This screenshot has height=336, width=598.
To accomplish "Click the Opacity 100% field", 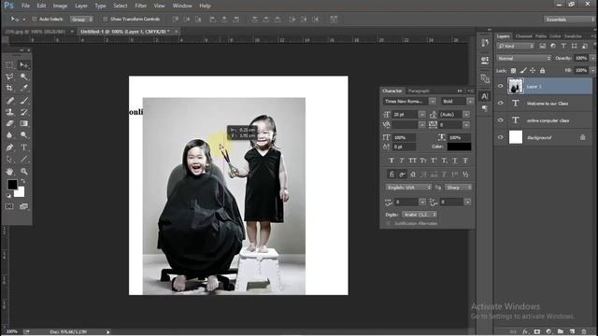I will (581, 58).
